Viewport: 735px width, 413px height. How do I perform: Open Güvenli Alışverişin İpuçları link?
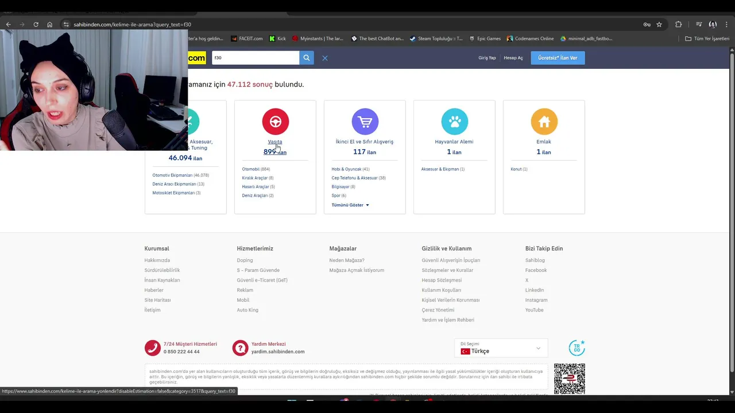(x=451, y=260)
